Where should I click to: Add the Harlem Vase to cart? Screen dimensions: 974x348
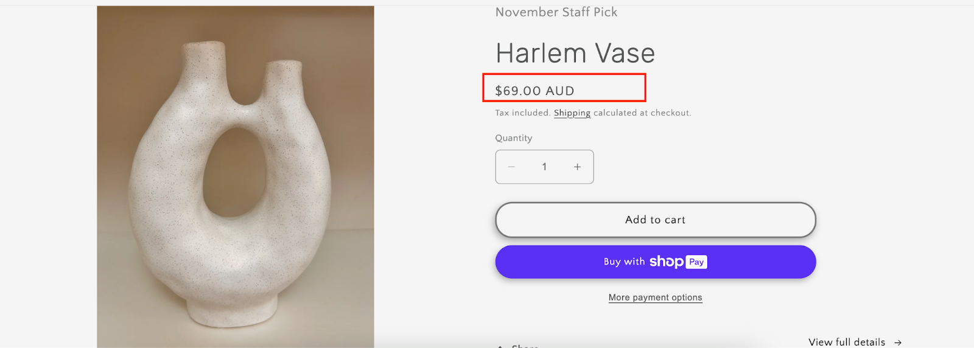(x=656, y=220)
